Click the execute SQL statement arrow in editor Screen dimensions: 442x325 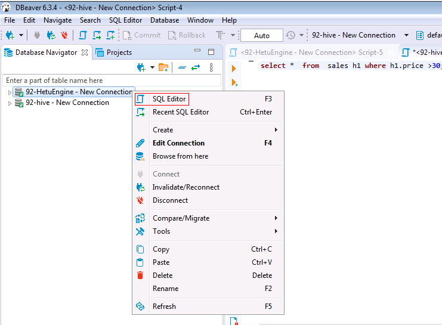point(234,69)
